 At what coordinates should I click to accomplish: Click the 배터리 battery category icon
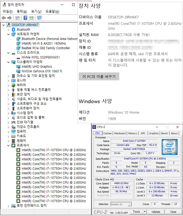13,85
